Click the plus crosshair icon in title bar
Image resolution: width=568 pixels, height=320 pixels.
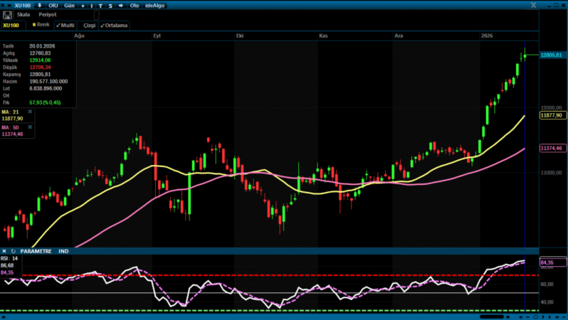pyautogui.click(x=82, y=5)
